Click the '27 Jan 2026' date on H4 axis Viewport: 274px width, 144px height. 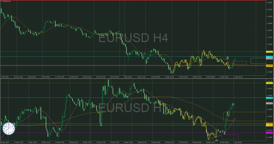point(5,77)
